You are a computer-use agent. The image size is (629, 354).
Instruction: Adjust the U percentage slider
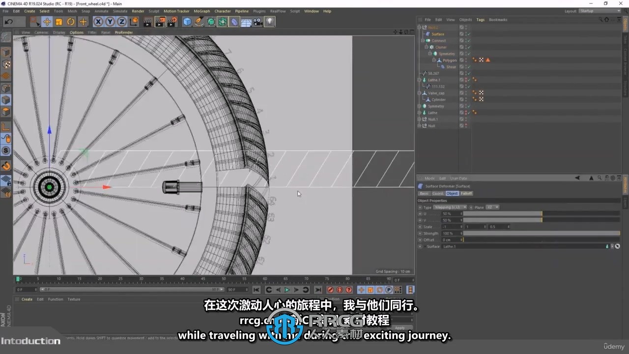coord(542,214)
